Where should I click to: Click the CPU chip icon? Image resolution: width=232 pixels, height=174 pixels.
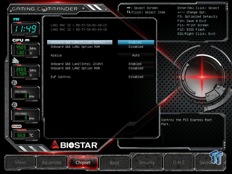click(x=27, y=40)
